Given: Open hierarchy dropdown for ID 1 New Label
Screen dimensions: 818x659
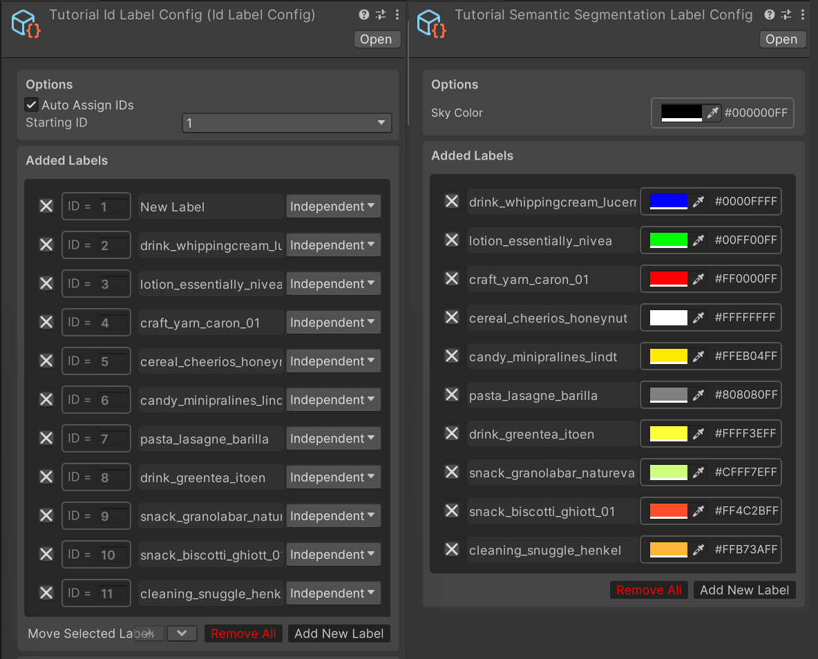Looking at the screenshot, I should tap(333, 206).
